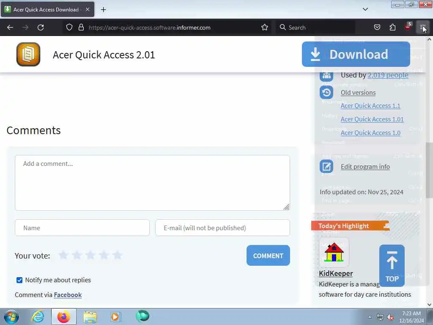Click the E-mail input field
Screen dimensions: 433x325
(x=222, y=228)
